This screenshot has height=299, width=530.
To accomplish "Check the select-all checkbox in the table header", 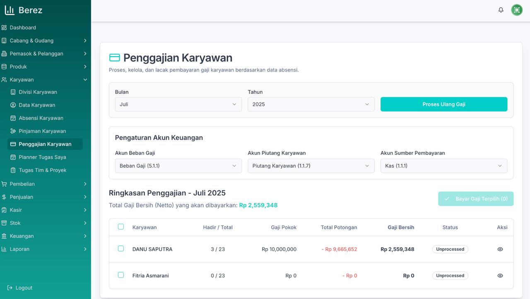I will click(120, 226).
